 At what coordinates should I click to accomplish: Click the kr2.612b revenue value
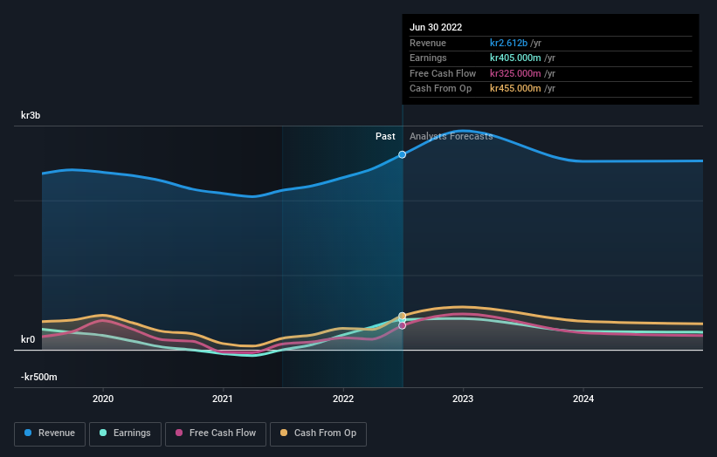point(508,43)
